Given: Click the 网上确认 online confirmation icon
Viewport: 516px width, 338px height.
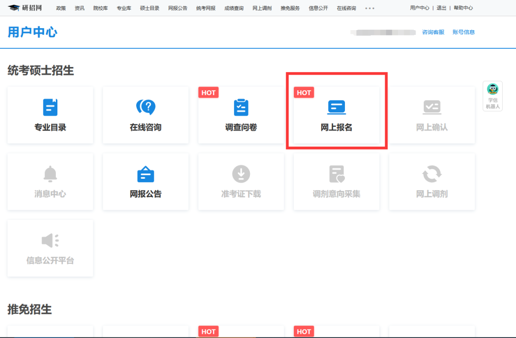Looking at the screenshot, I should [x=432, y=115].
